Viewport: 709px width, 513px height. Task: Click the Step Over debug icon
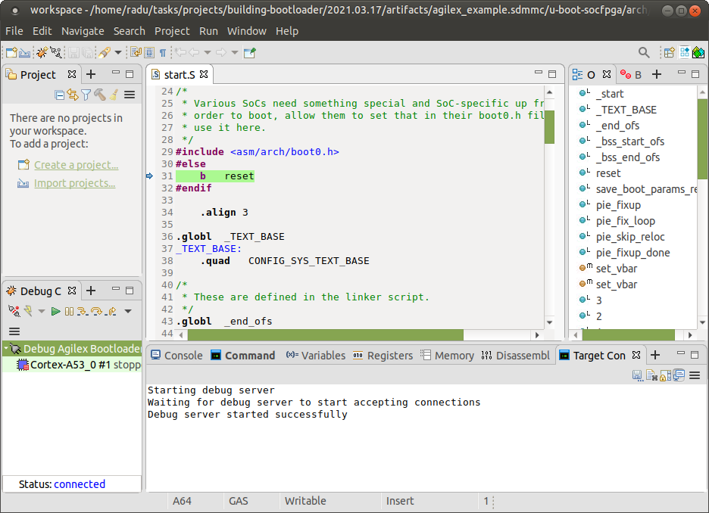tap(96, 311)
